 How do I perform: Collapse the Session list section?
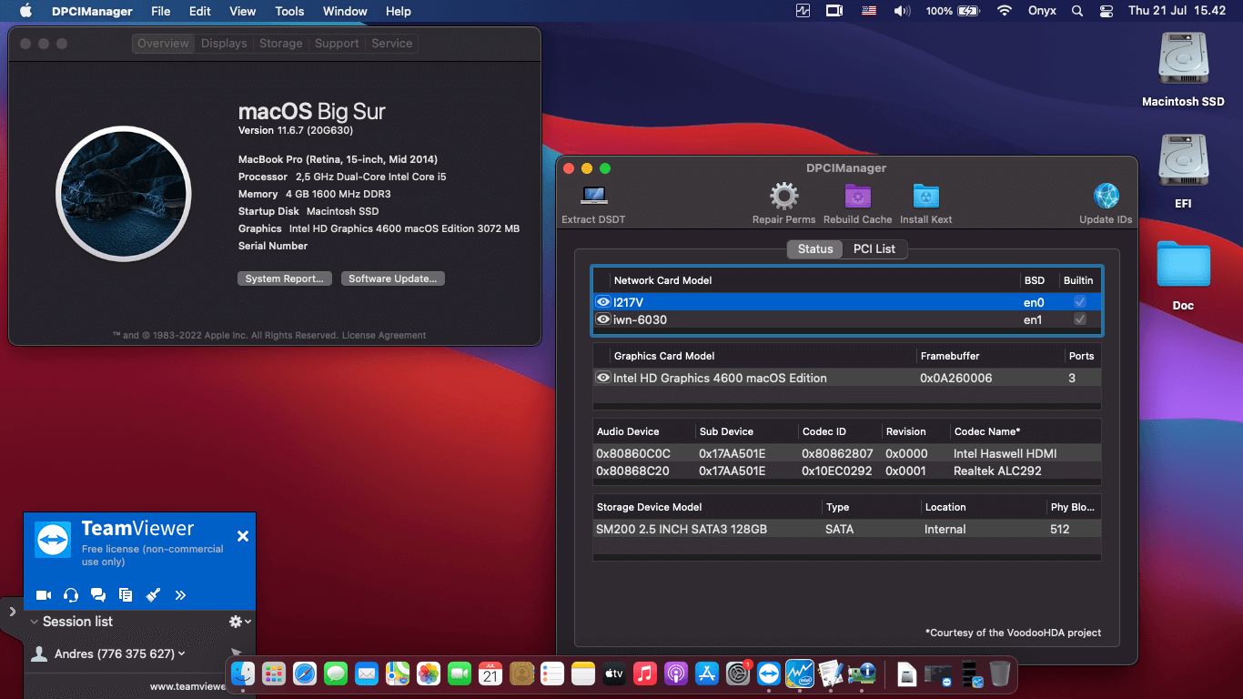[x=34, y=622]
